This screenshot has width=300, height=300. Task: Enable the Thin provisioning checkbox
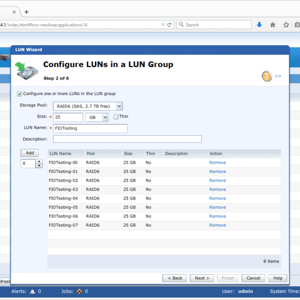click(116, 117)
